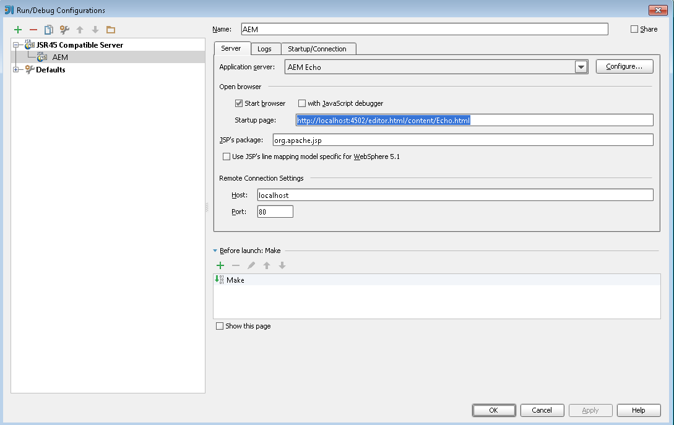The width and height of the screenshot is (674, 425).
Task: Click the Make task icon
Action: coord(219,280)
